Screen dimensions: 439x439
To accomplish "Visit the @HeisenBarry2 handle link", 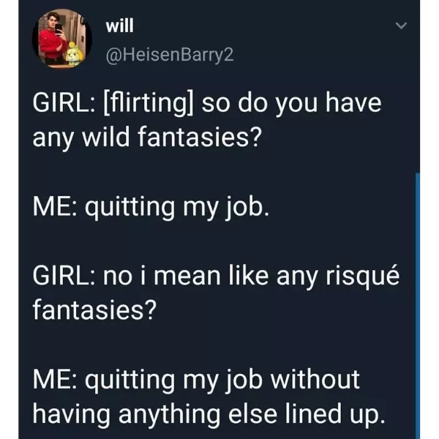I will [x=168, y=54].
